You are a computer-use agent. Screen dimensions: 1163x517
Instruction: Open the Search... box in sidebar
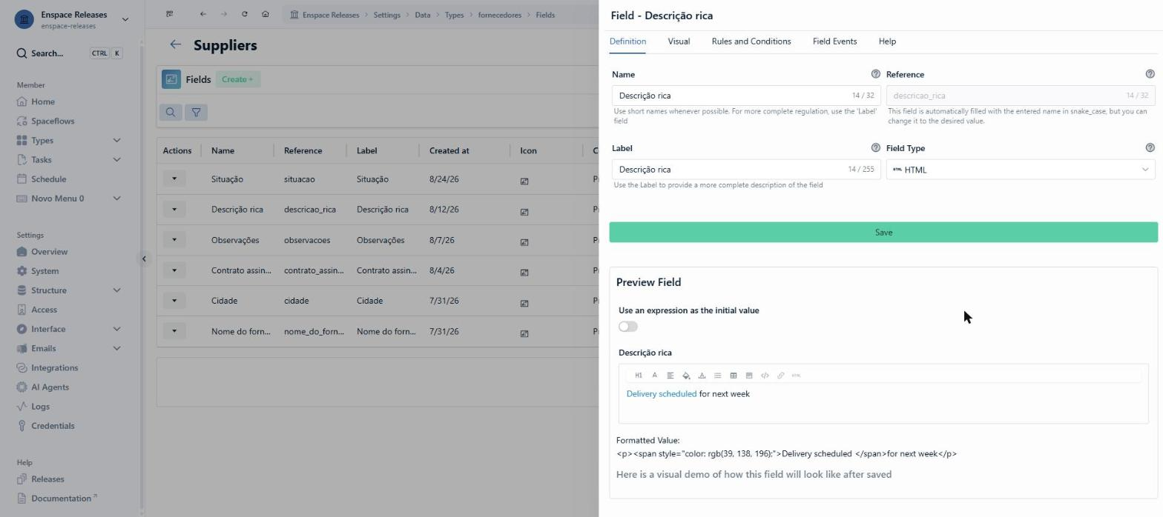69,53
